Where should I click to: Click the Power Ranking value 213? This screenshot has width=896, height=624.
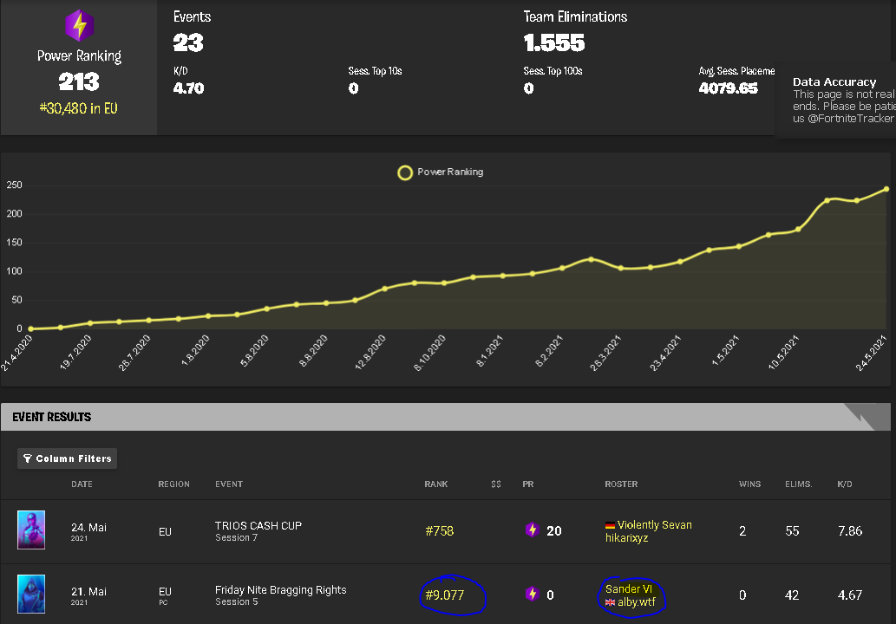[x=79, y=81]
